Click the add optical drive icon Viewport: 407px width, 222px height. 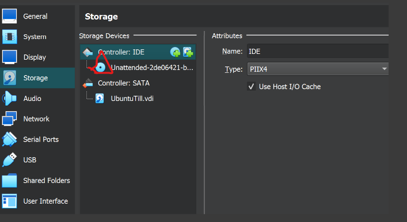coord(175,52)
